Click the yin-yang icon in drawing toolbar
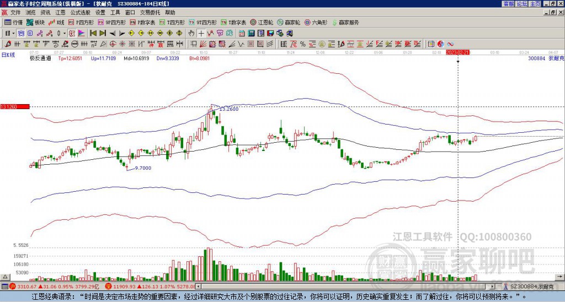Viewport: 565px width, 302px height. click(440, 44)
